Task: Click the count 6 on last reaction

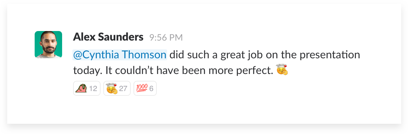Action: pos(151,89)
